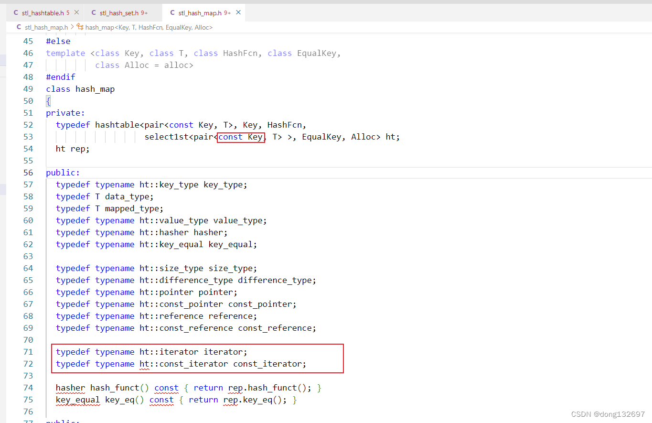This screenshot has height=423, width=652.
Task: Click 'key_eq()' declaration on line 75
Action: (x=125, y=400)
